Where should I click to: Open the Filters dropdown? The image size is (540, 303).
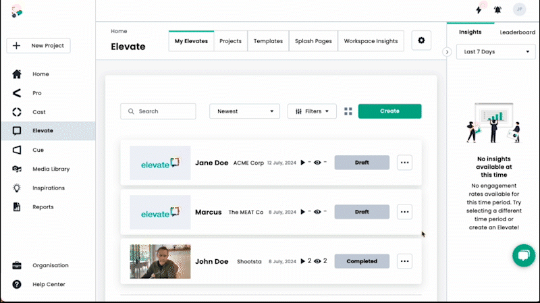coord(312,111)
